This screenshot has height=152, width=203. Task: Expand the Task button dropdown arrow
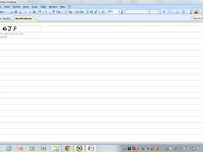(63, 12)
